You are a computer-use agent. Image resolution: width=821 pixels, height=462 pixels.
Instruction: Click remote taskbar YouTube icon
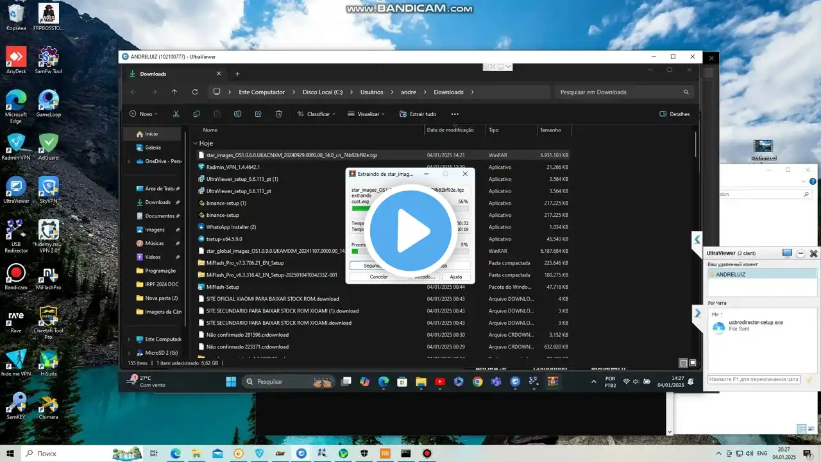tap(439, 381)
